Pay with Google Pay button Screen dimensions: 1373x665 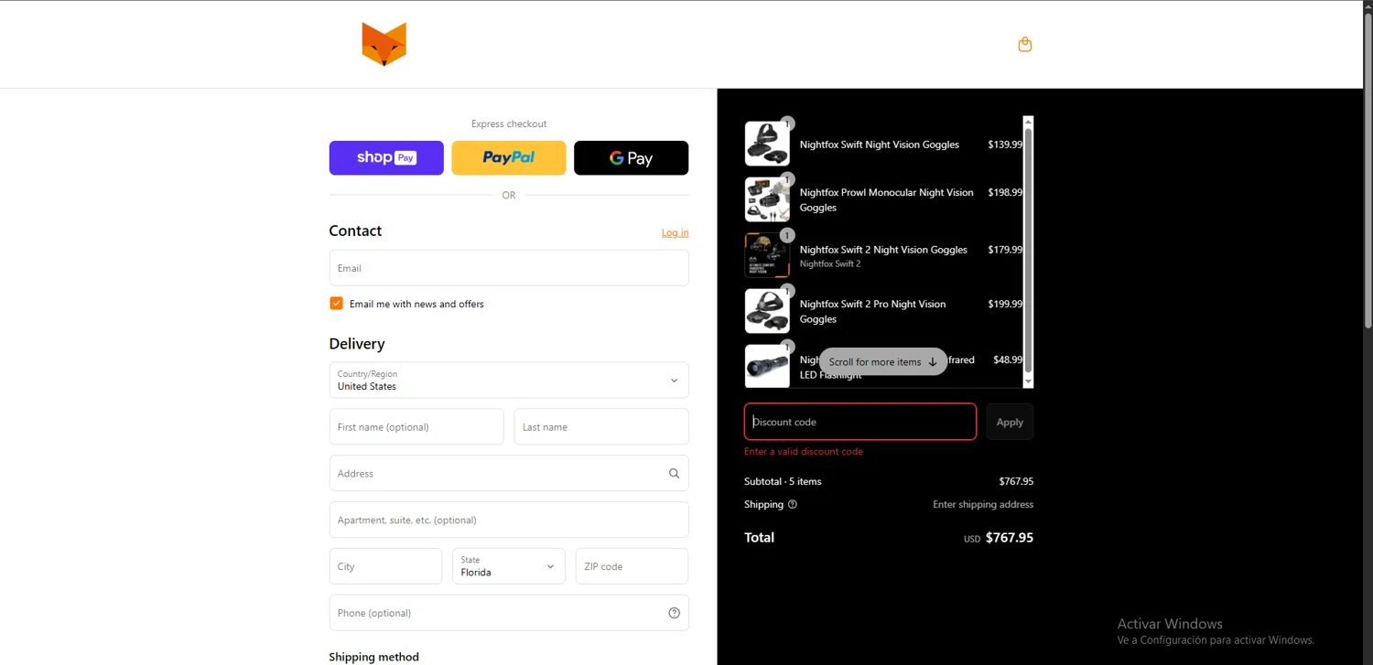click(632, 157)
